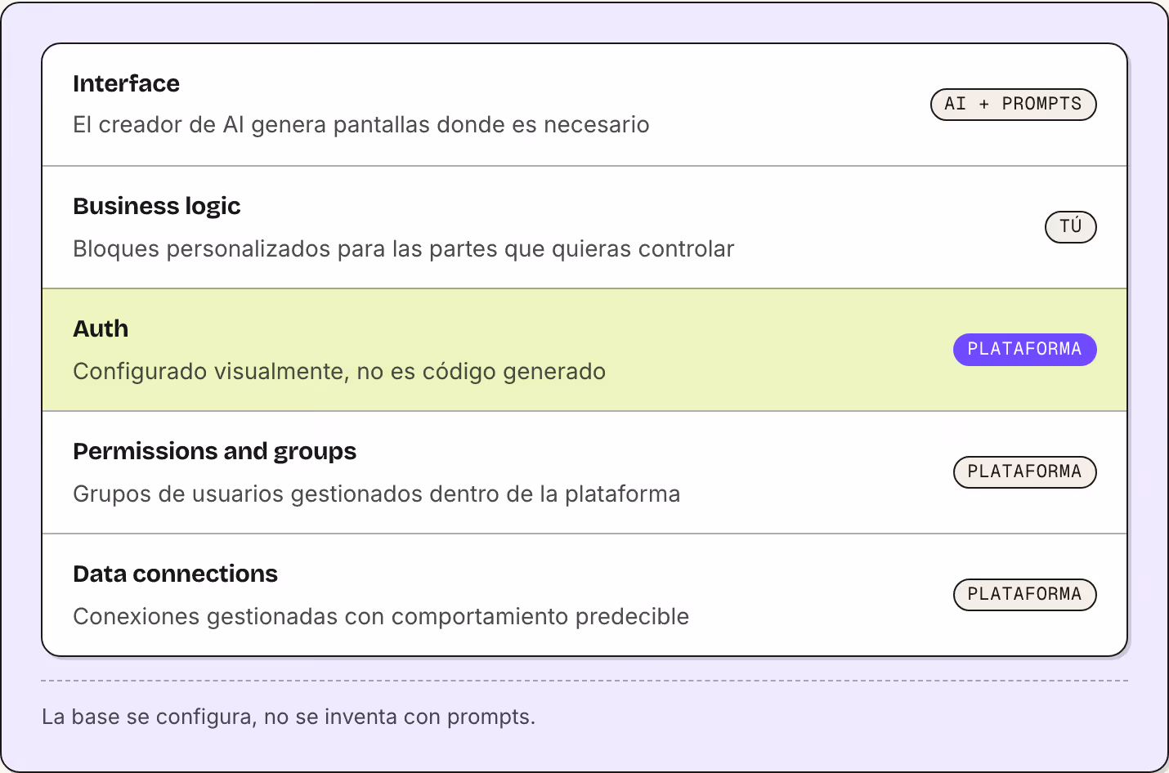Select the highlighted Auth heading
The image size is (1169, 773).
[x=101, y=328]
